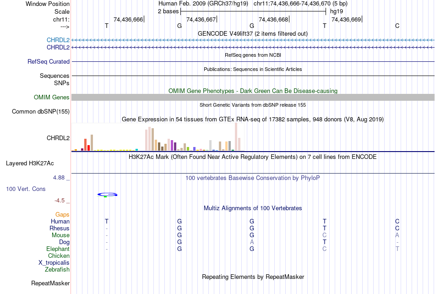Open the 100 Vert. Cons track label

(26, 189)
